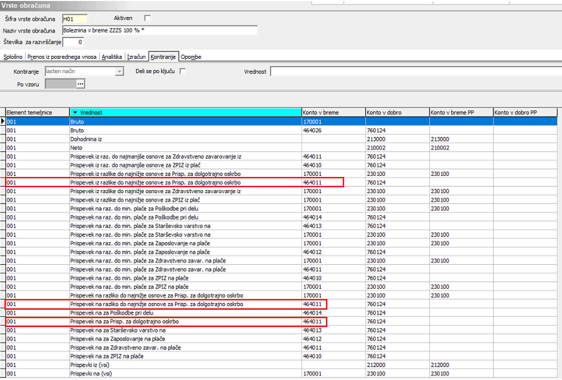This screenshot has height=380, width=562.
Task: Select Prispevek na za Zaposlovanje na plače row
Action: tap(281, 339)
